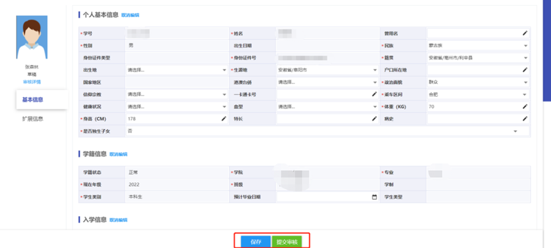Screen dimensions: 551x248
Task: Click the 现在年级 value 2022
Action: tap(134, 184)
